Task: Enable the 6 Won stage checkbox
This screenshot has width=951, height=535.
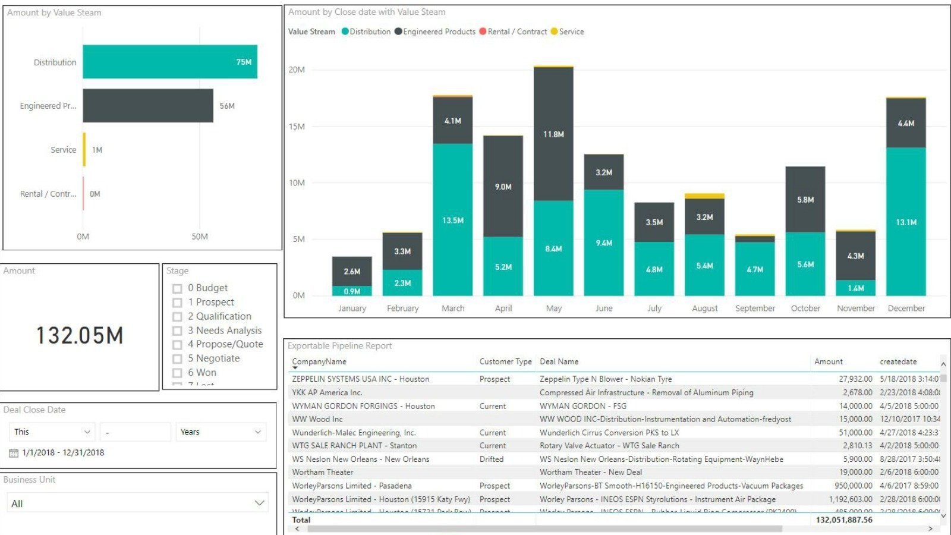Action: click(178, 373)
